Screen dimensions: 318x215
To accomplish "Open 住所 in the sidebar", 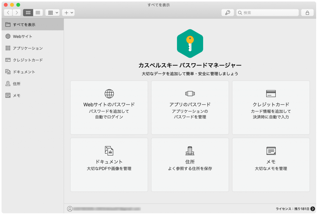I will 33,84.
